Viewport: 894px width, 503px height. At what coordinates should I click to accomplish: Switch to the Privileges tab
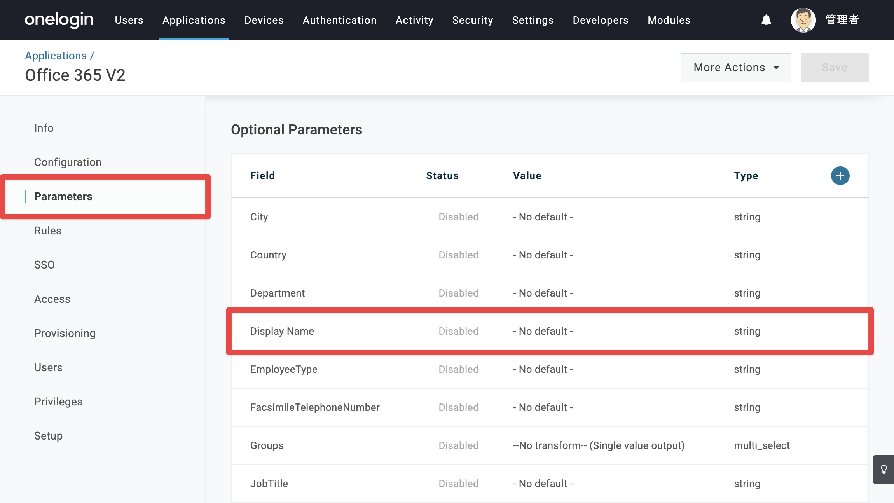coord(58,402)
